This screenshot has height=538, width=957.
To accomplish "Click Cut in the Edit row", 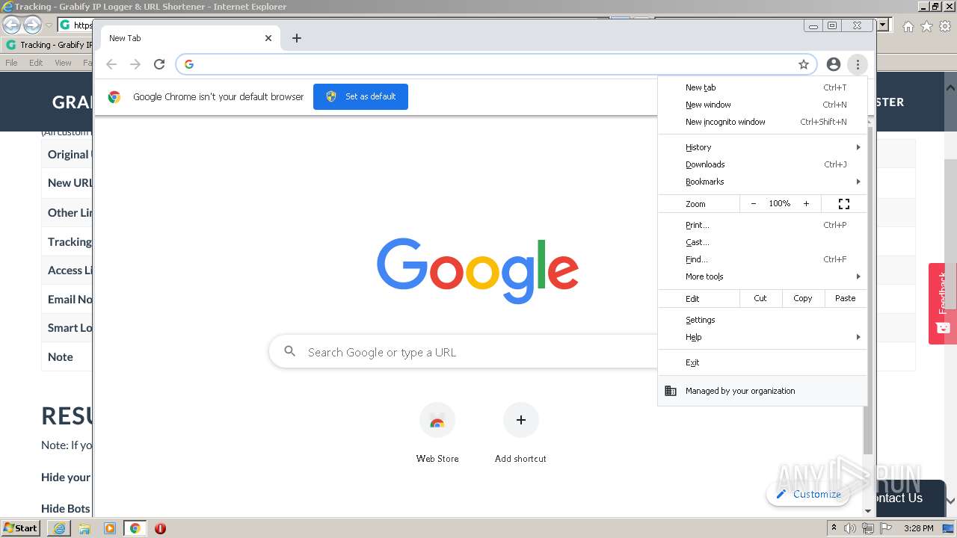I will 760,298.
